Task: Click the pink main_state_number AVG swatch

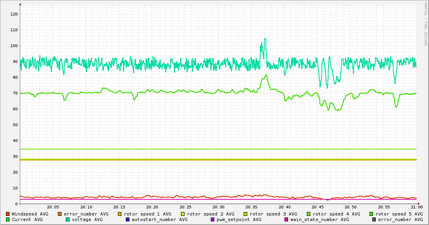Action: [x=287, y=219]
